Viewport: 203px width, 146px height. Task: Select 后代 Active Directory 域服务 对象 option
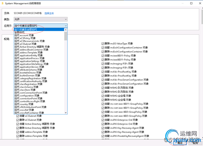tap(39, 47)
